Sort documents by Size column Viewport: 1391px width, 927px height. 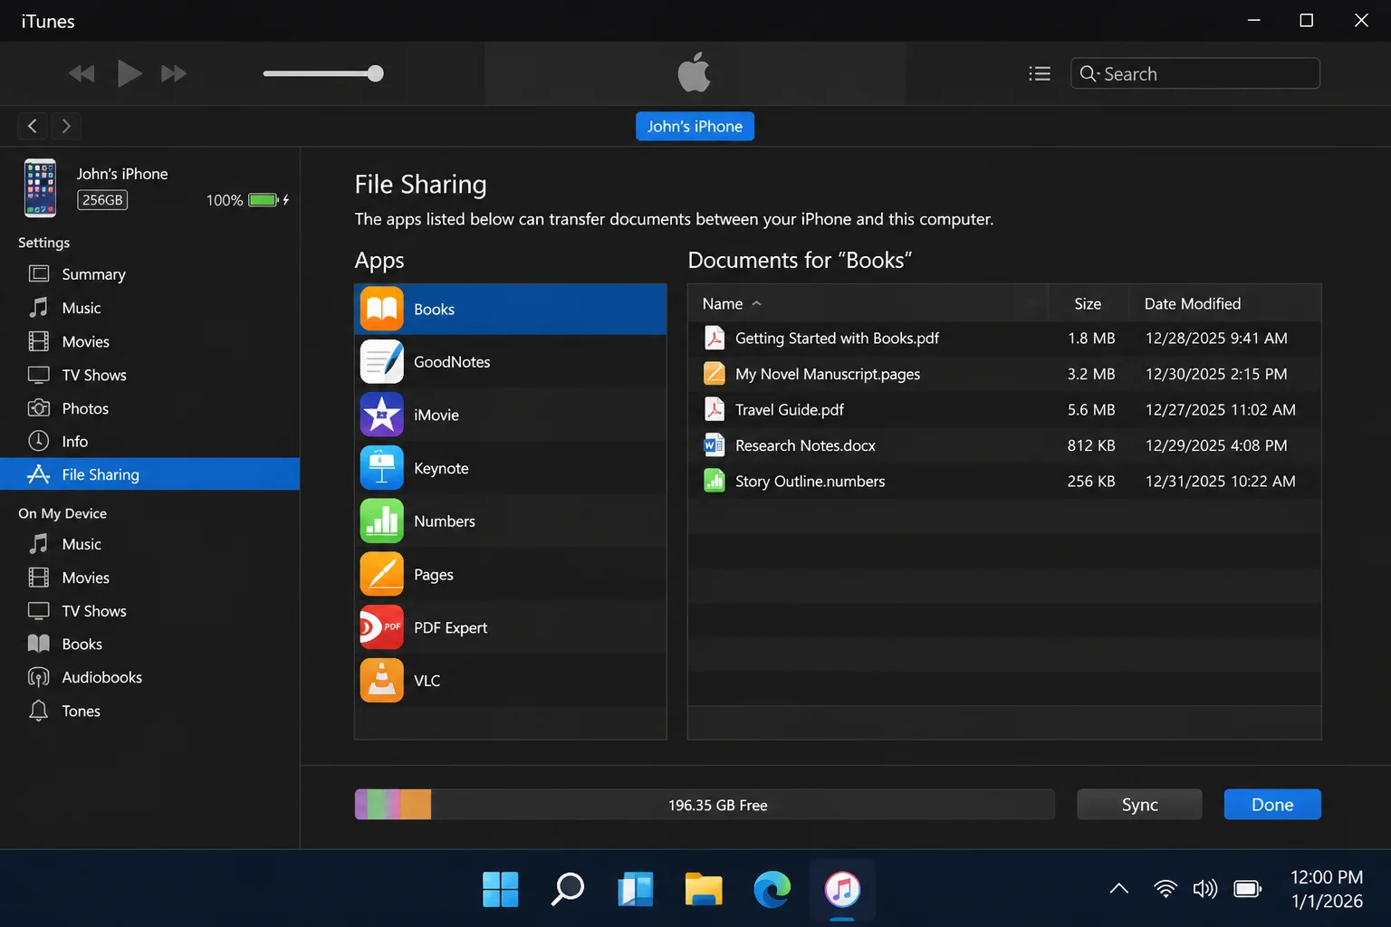point(1089,303)
